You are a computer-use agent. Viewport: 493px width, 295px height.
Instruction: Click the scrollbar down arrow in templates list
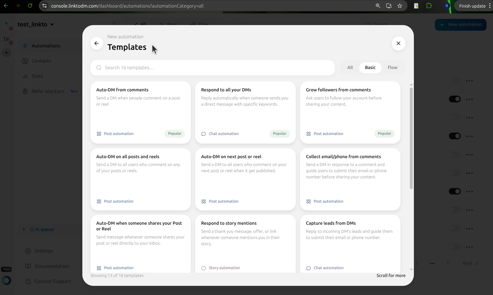click(x=411, y=269)
